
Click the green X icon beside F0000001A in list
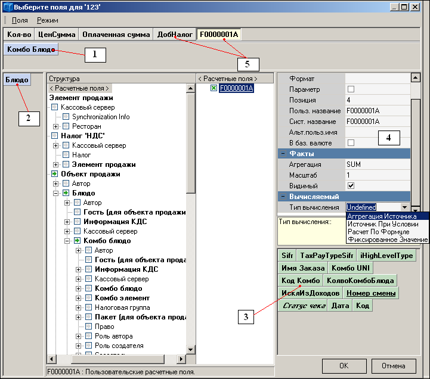coord(214,89)
